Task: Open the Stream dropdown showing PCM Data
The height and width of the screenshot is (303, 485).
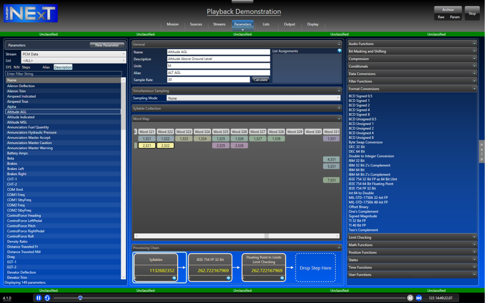Action: coord(73,53)
